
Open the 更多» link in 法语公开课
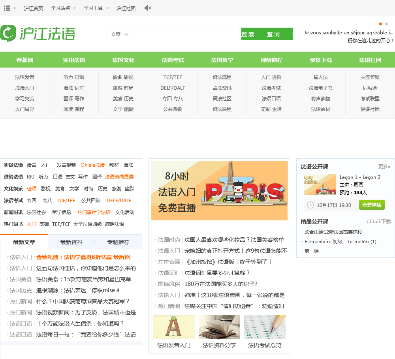tap(384, 167)
